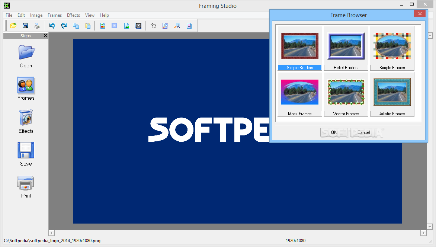
Task: Select the Relief Borders thumbnail
Action: (346, 46)
